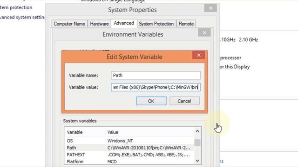
Task: Click the Variable value text field
Action: pos(156,87)
